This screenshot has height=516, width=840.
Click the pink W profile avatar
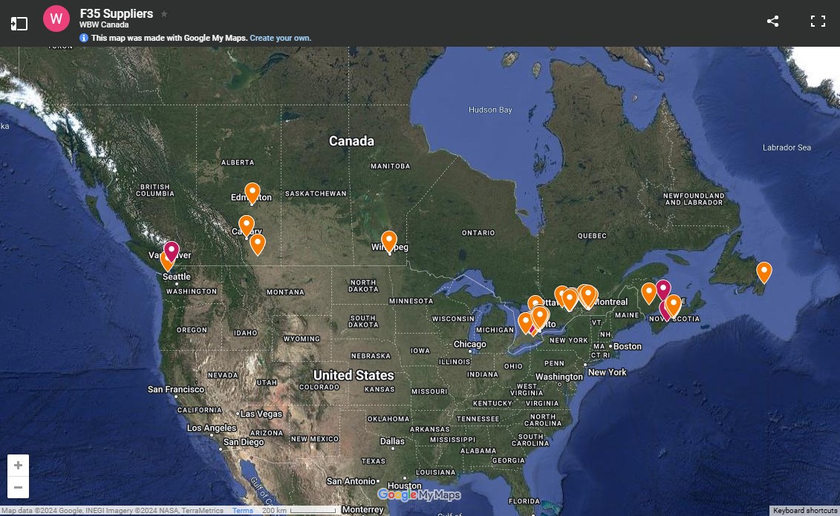click(56, 19)
